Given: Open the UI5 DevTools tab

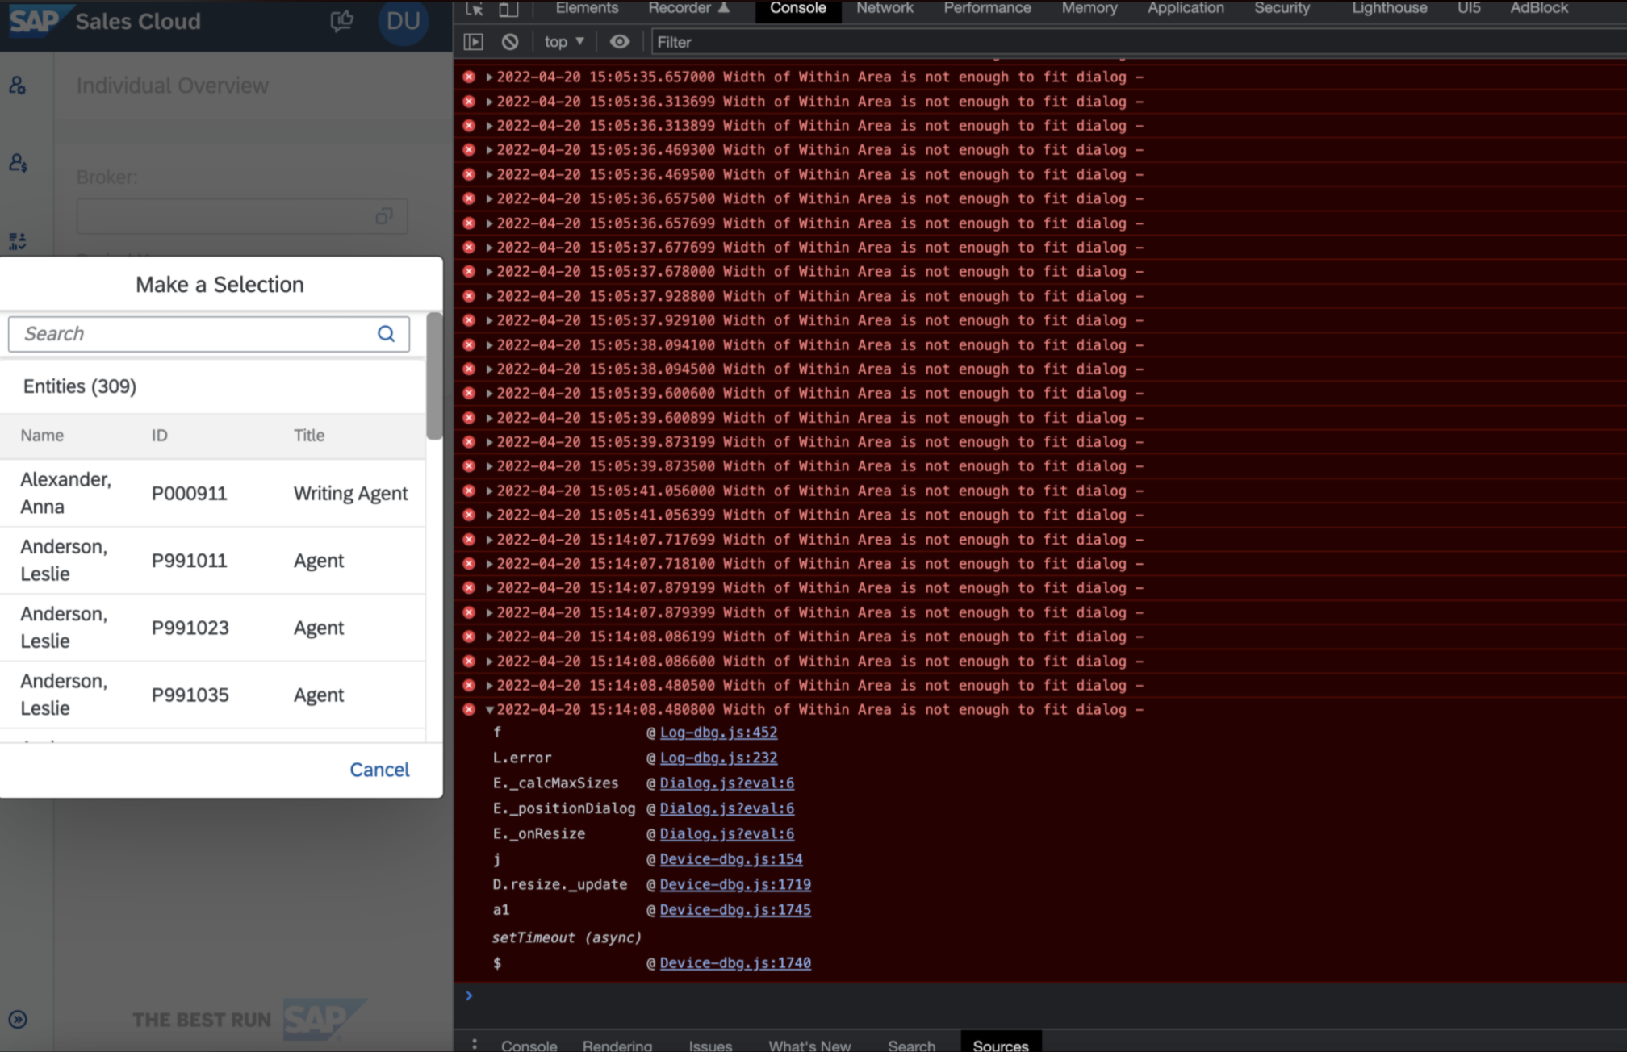Looking at the screenshot, I should (x=1469, y=8).
